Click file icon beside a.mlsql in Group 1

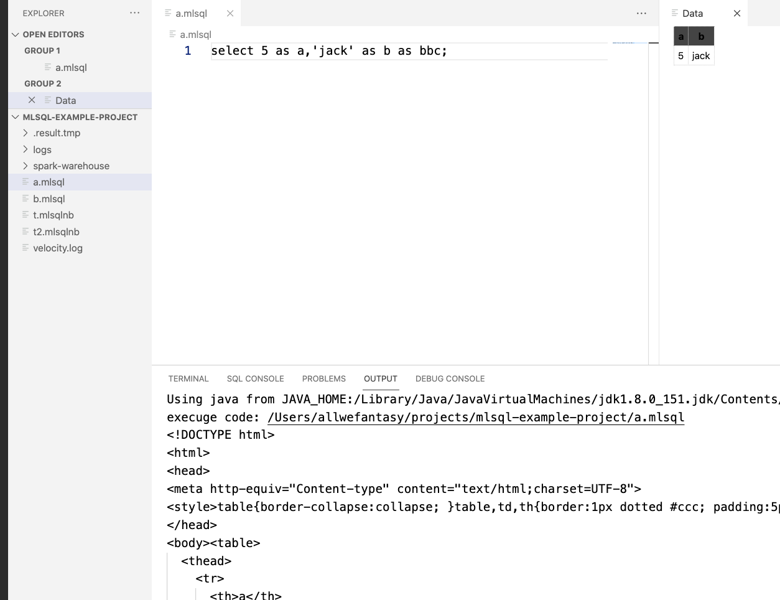pyautogui.click(x=48, y=67)
